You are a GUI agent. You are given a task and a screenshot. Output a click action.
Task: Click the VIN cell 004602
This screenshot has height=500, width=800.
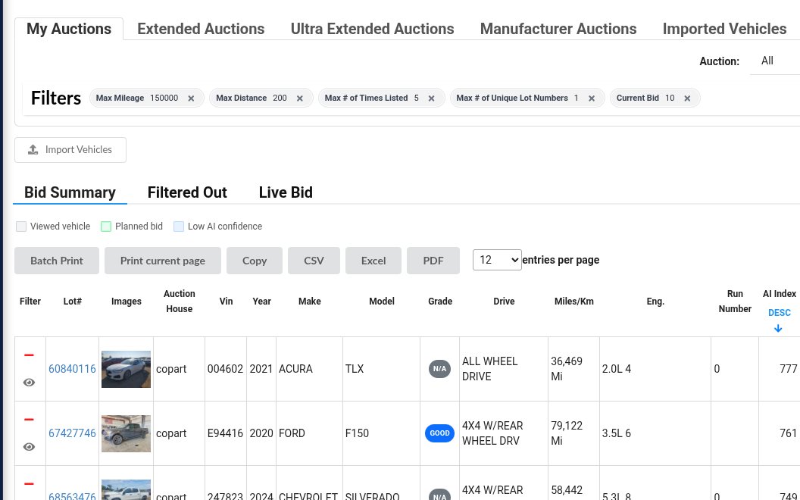[x=225, y=369]
